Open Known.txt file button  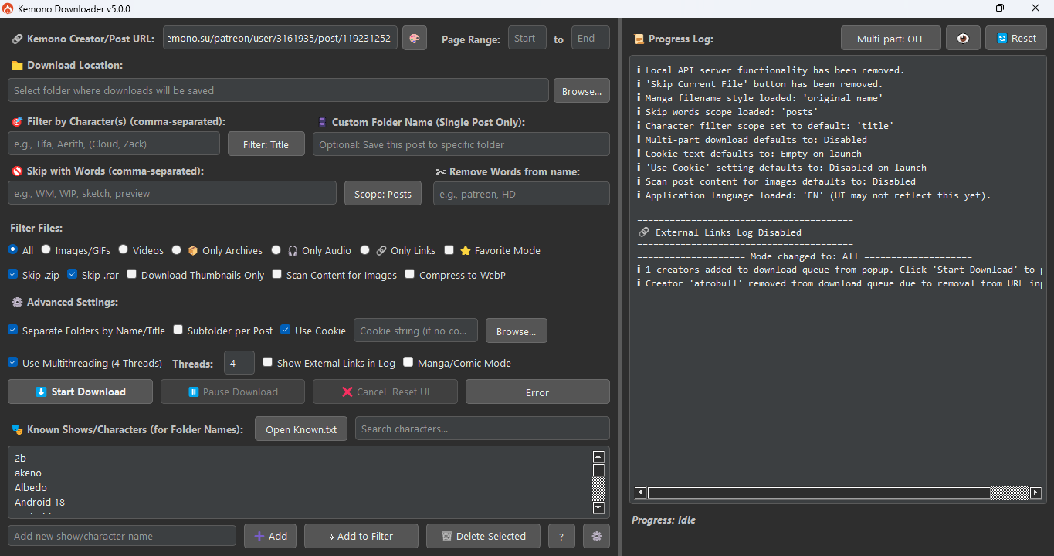tap(301, 429)
